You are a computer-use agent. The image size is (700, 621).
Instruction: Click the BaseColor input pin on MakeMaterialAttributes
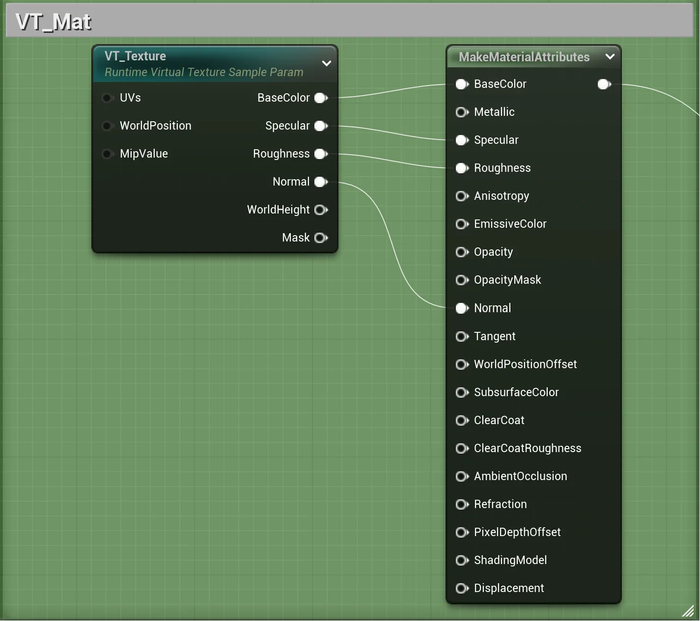pyautogui.click(x=462, y=84)
